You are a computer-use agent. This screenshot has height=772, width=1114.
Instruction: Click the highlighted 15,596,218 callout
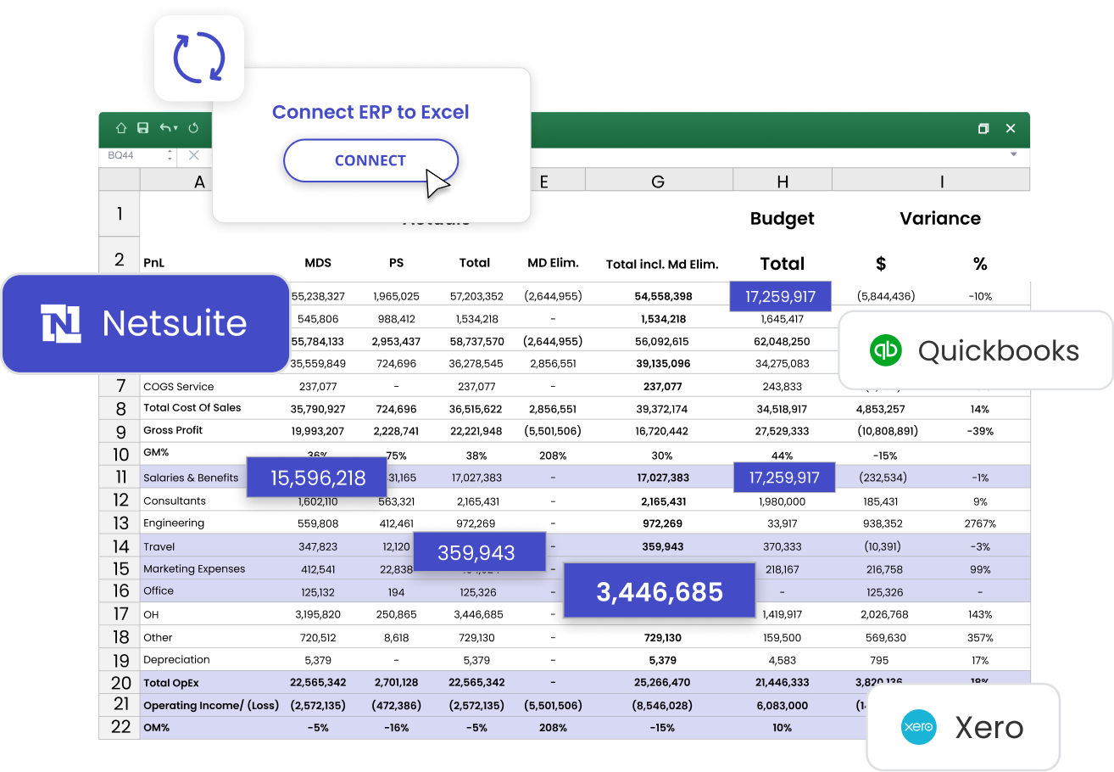tap(317, 477)
